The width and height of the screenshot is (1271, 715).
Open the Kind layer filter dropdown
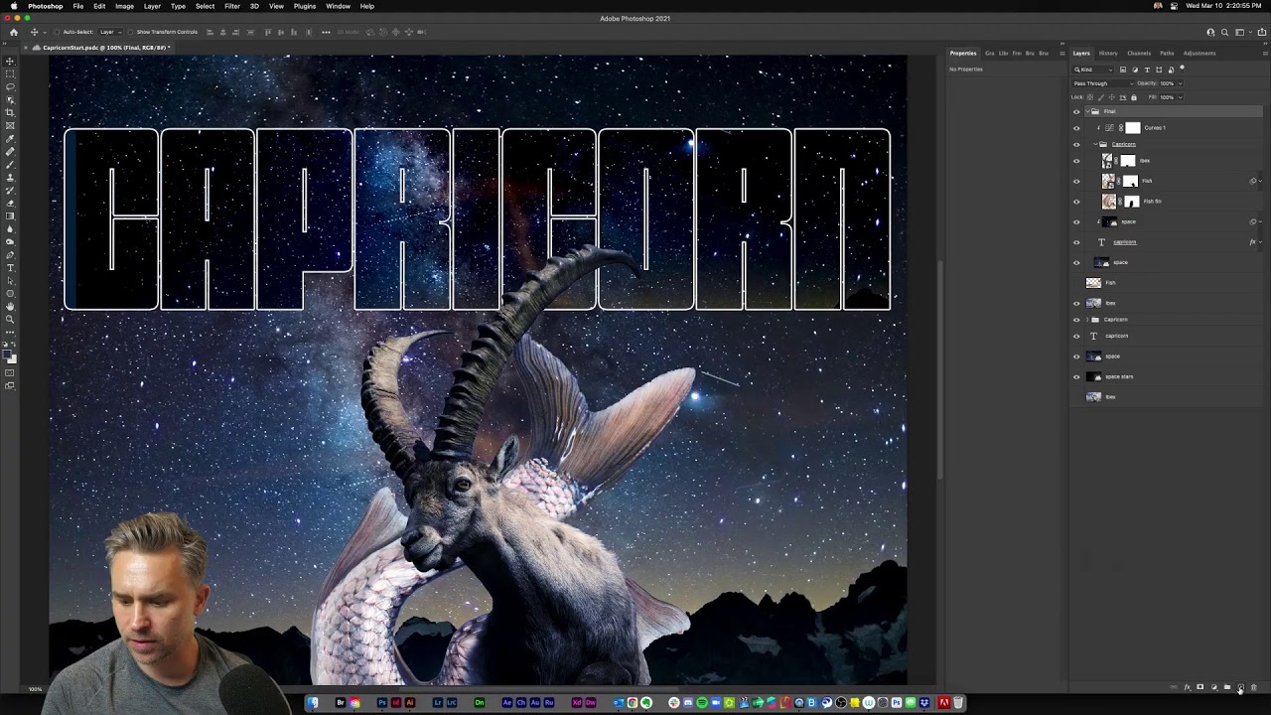tap(1093, 70)
